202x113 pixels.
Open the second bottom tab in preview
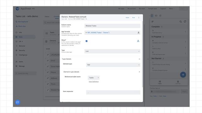click(x=178, y=82)
